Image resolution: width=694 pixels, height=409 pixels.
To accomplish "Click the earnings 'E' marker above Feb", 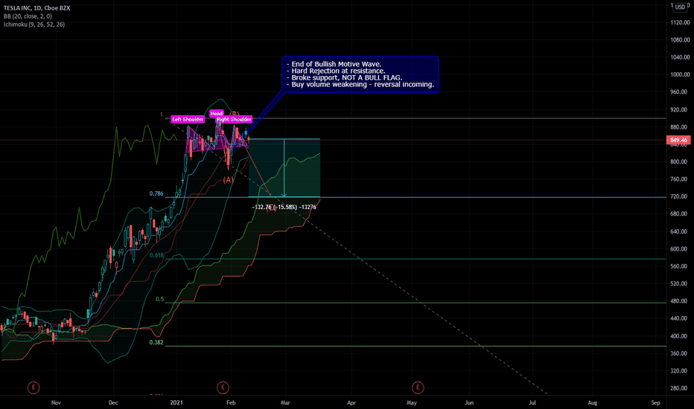I will (223, 387).
